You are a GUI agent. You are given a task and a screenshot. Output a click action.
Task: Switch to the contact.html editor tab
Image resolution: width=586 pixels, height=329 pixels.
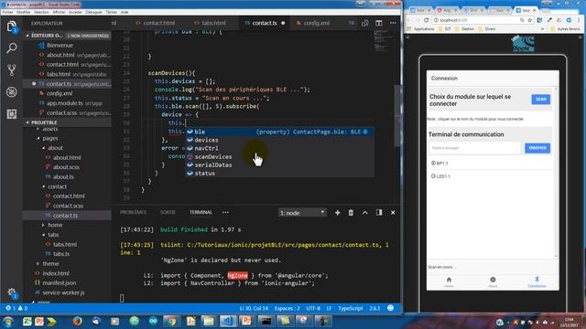tap(155, 23)
